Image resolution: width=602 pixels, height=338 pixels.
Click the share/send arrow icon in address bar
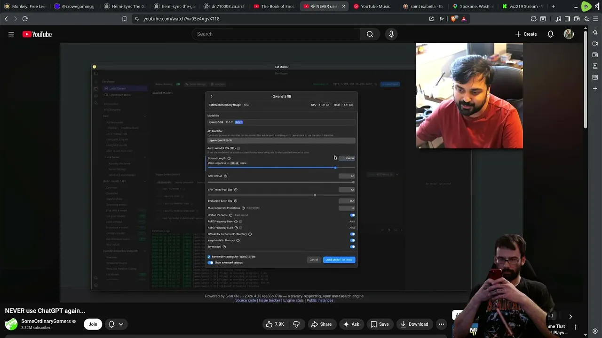(x=442, y=19)
